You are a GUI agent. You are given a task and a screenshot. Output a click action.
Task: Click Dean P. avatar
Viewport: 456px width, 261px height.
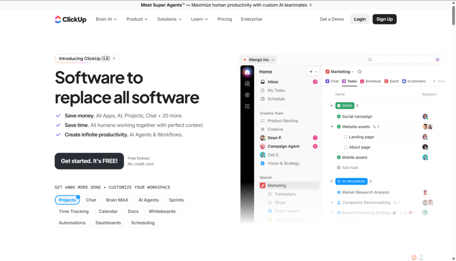(x=263, y=137)
